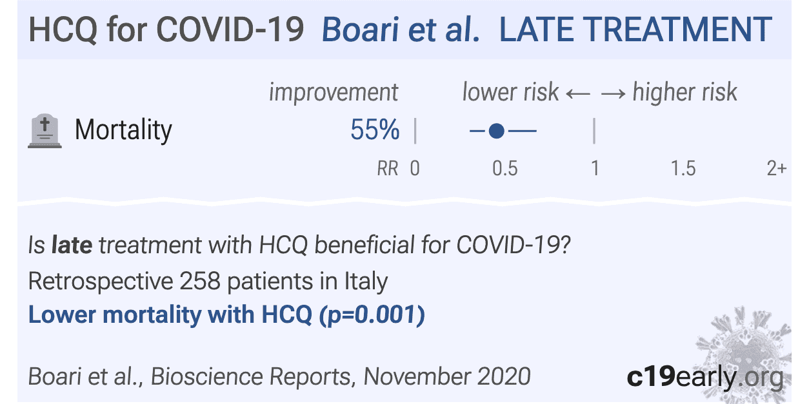
Task: Click the 55% improvement value
Action: (x=375, y=131)
